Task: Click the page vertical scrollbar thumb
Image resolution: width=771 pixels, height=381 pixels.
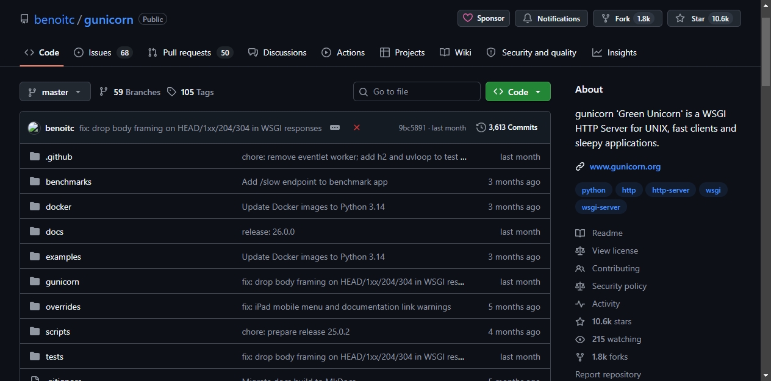Action: pyautogui.click(x=766, y=51)
